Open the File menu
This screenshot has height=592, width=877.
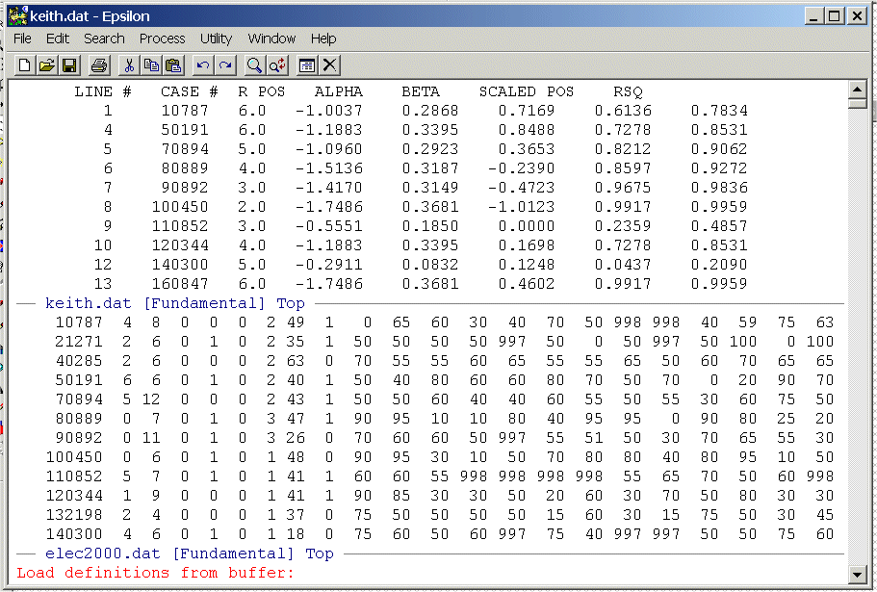(x=22, y=39)
